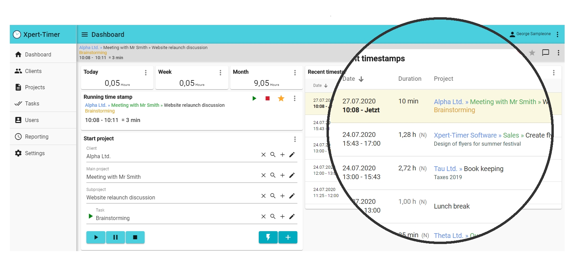588x267 pixels.
Task: Open the Today card options menu
Action: pyautogui.click(x=146, y=73)
